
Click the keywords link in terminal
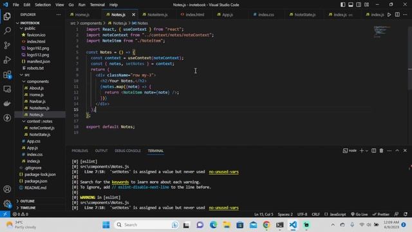point(120,182)
